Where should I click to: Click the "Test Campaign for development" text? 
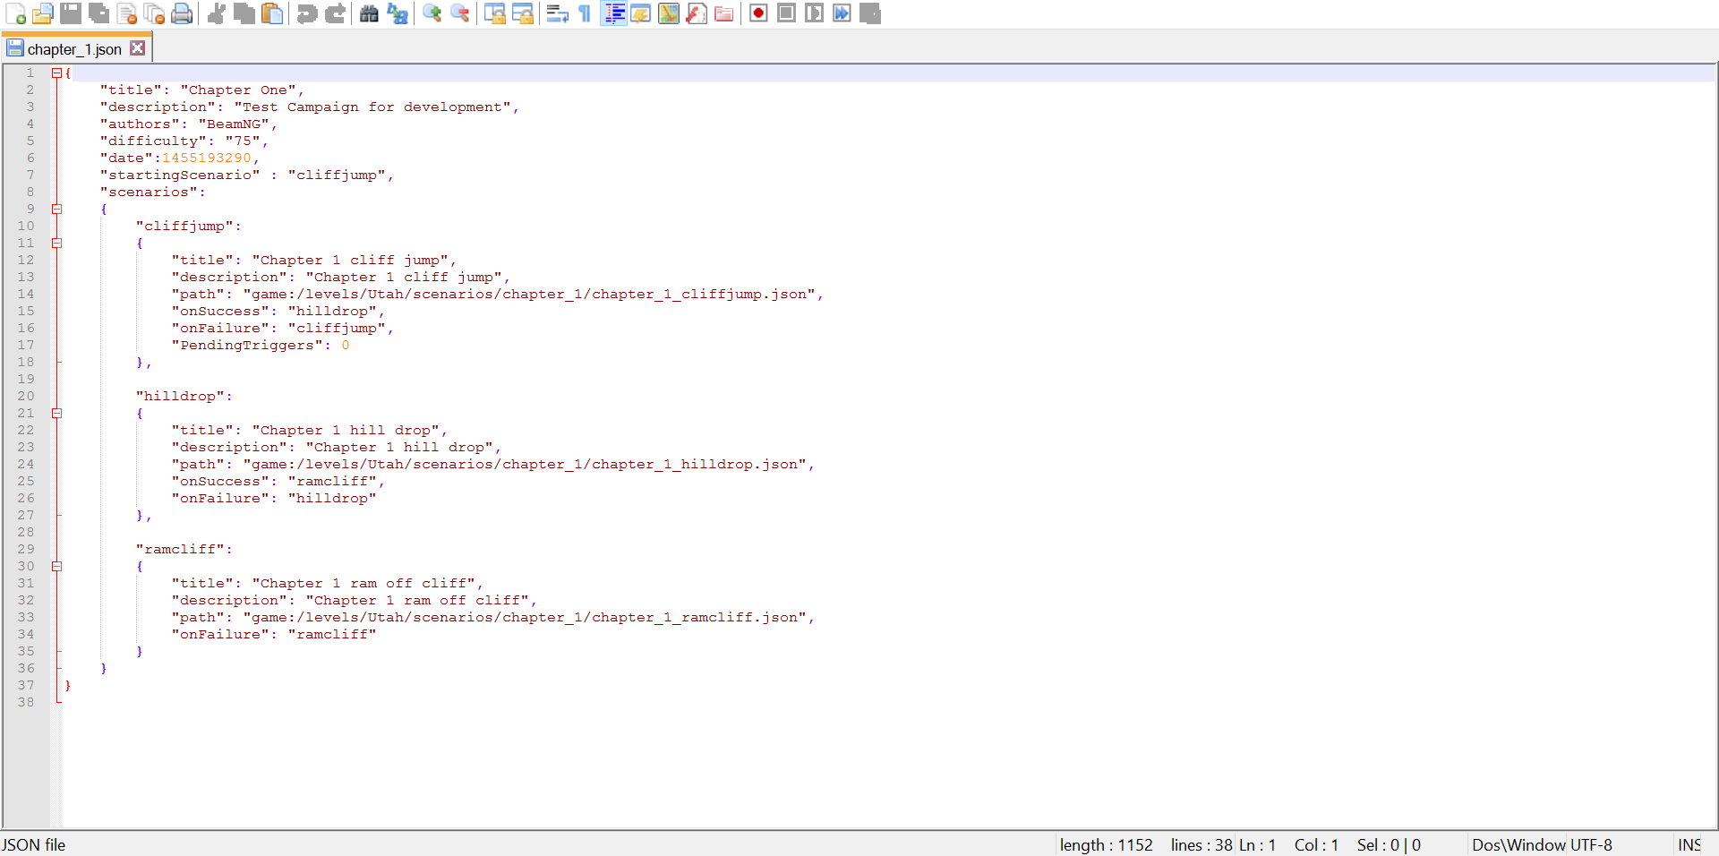point(372,107)
